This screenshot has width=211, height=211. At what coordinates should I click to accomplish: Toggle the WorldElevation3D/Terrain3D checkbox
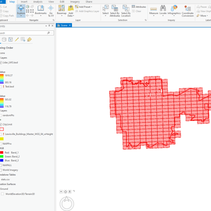2,194
